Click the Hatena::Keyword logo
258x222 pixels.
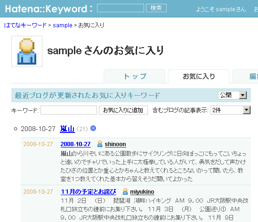[x=46, y=9]
